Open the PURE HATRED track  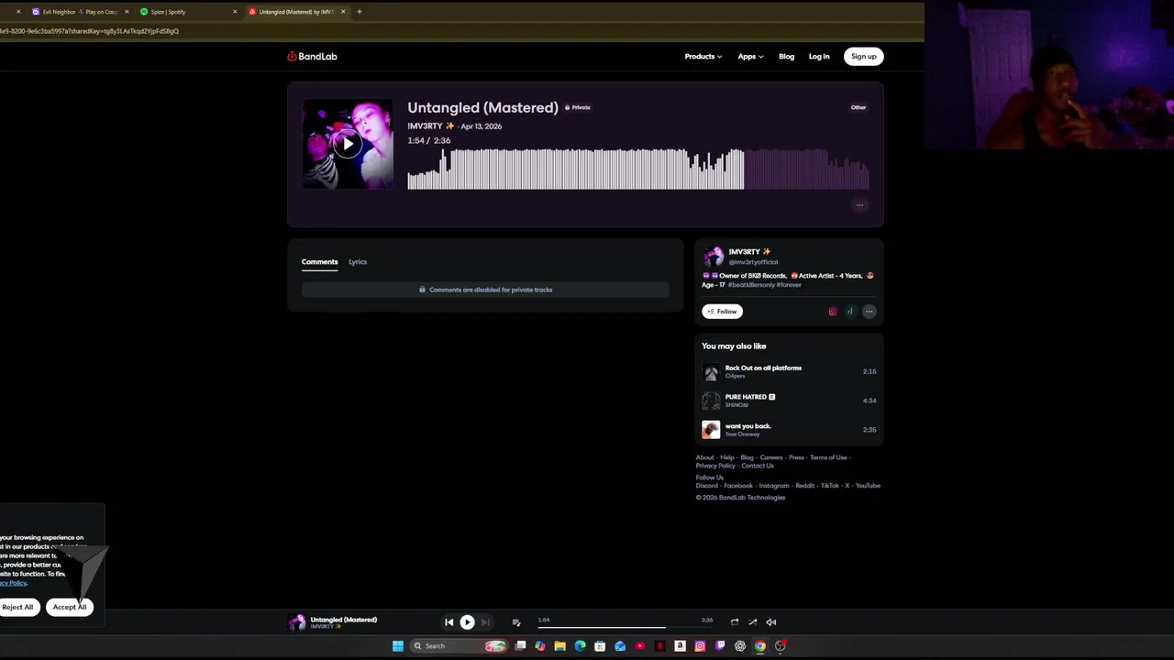point(746,397)
